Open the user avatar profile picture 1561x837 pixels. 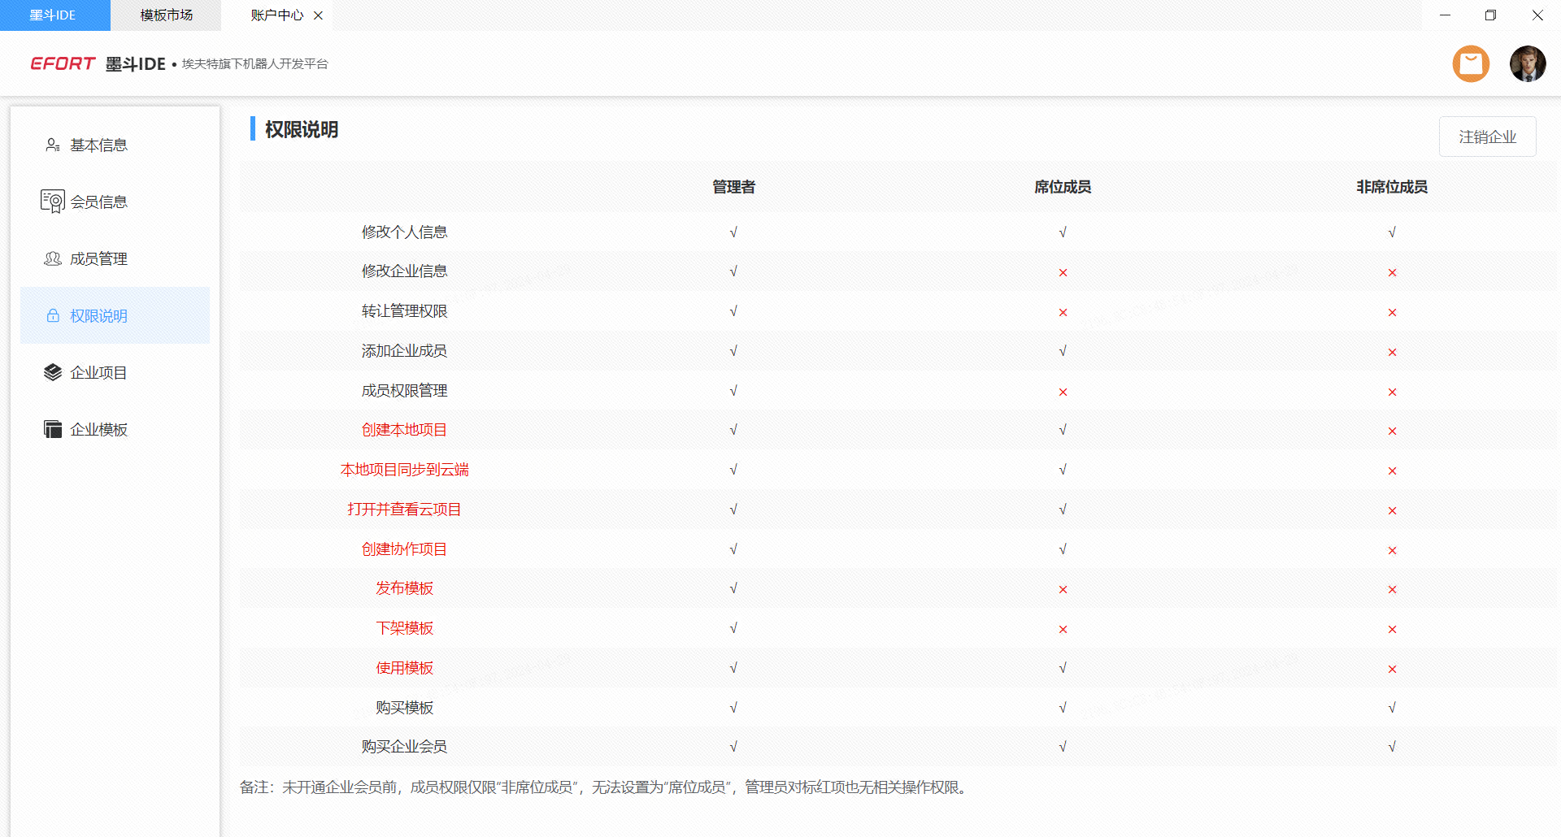click(1528, 63)
